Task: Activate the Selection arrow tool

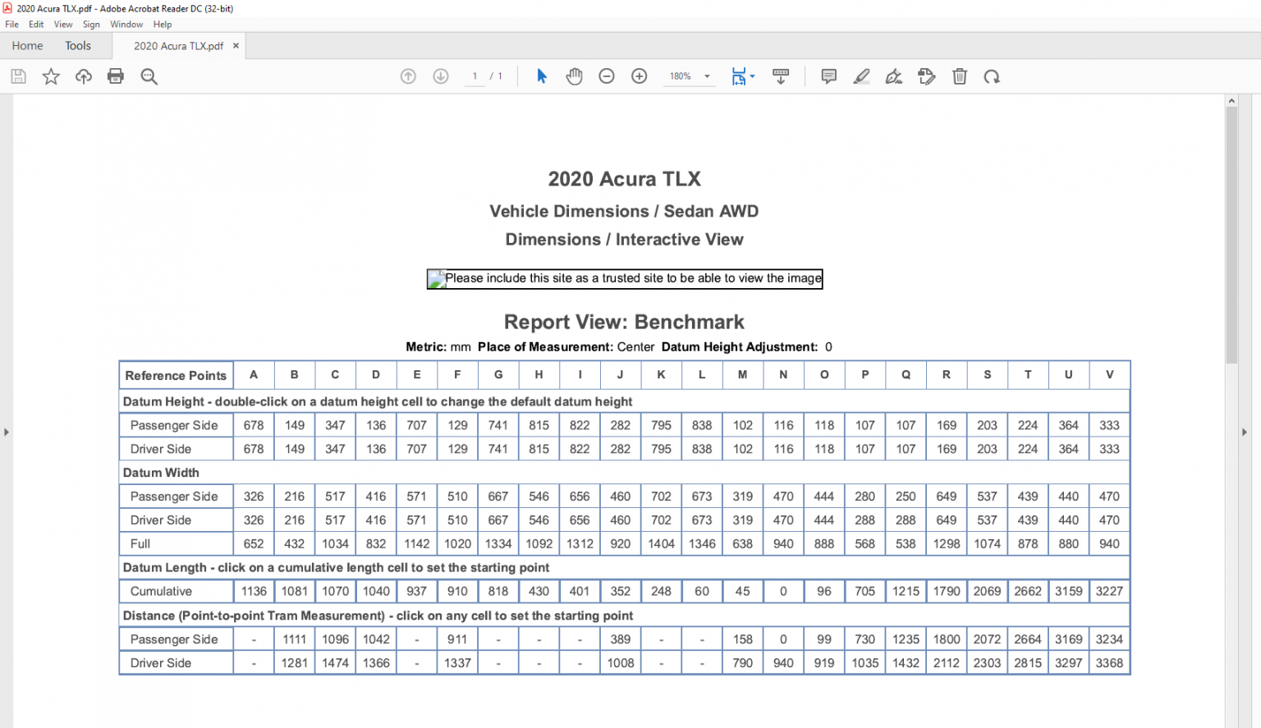Action: [x=541, y=76]
